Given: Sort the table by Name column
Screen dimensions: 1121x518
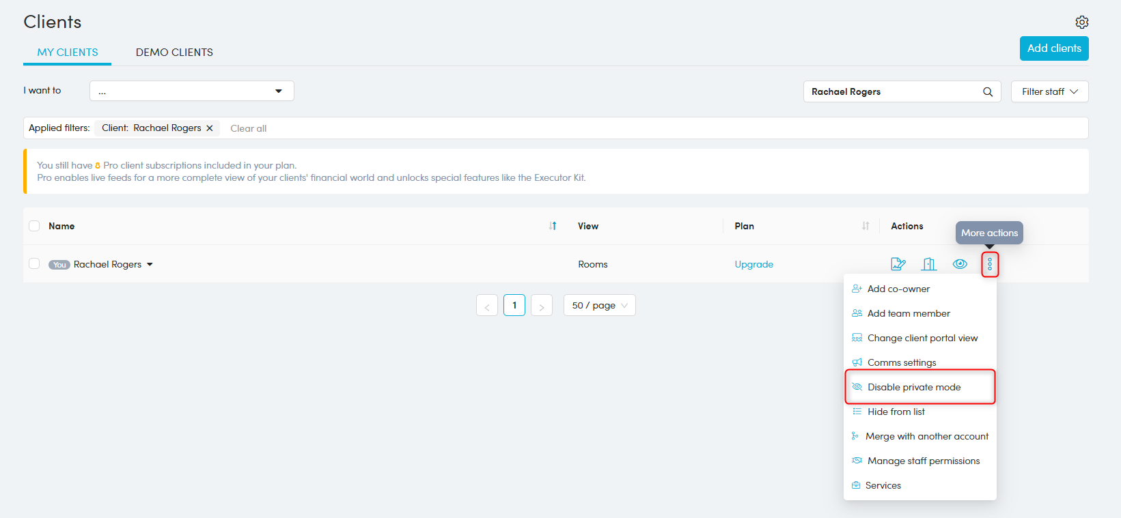Looking at the screenshot, I should pos(553,226).
